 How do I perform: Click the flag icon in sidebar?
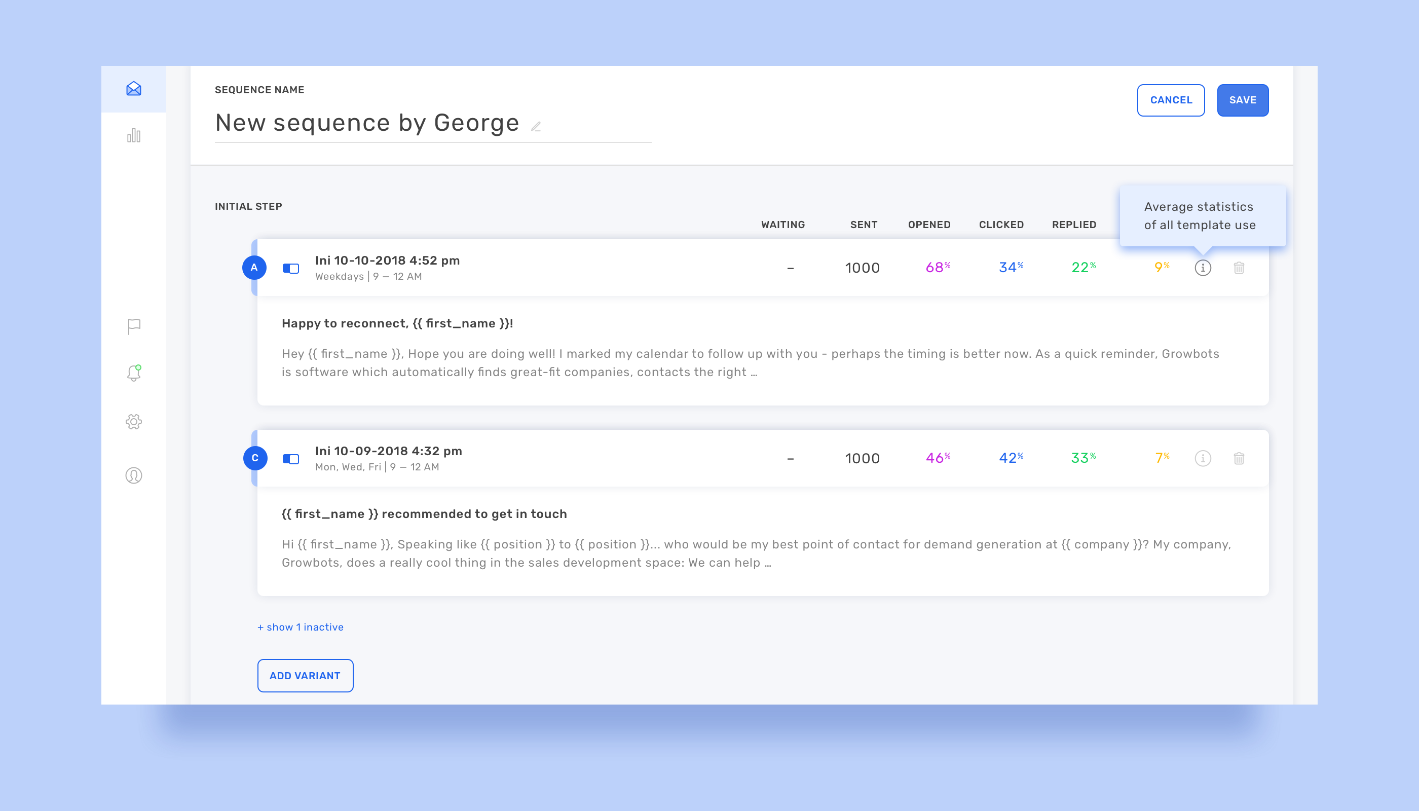coord(134,326)
